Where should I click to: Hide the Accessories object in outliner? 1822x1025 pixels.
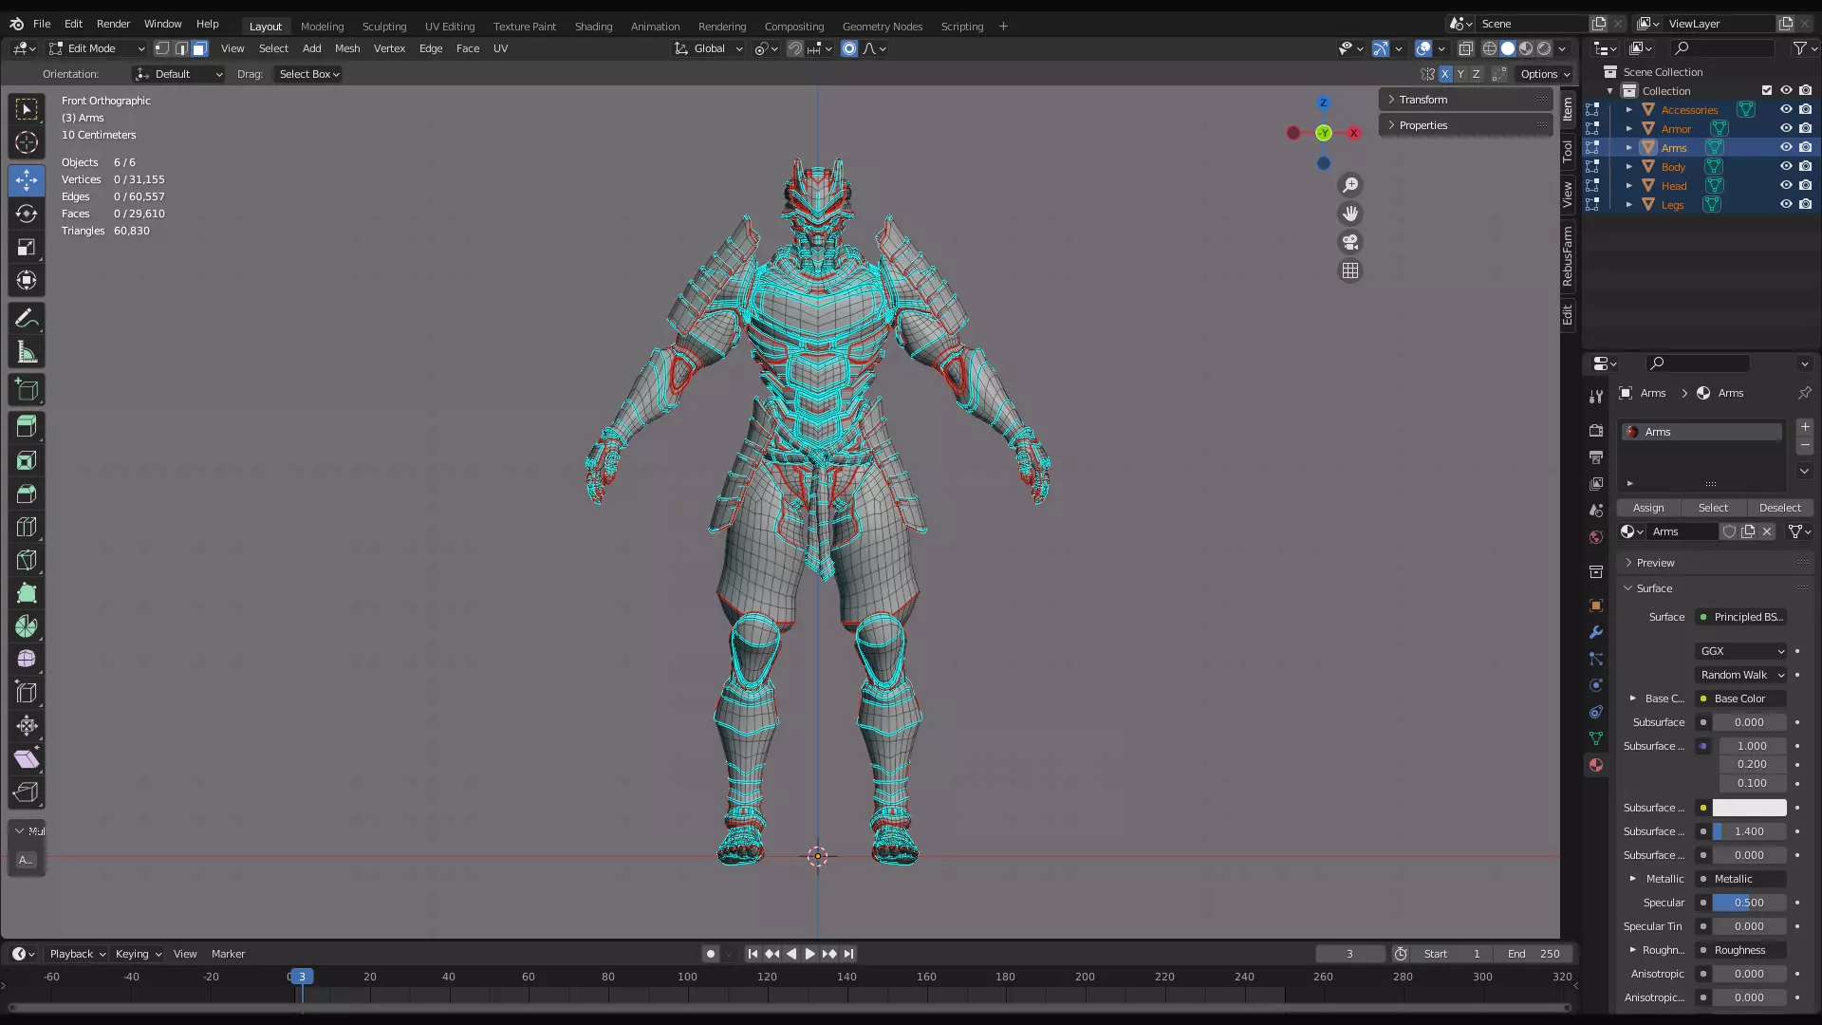(1785, 110)
